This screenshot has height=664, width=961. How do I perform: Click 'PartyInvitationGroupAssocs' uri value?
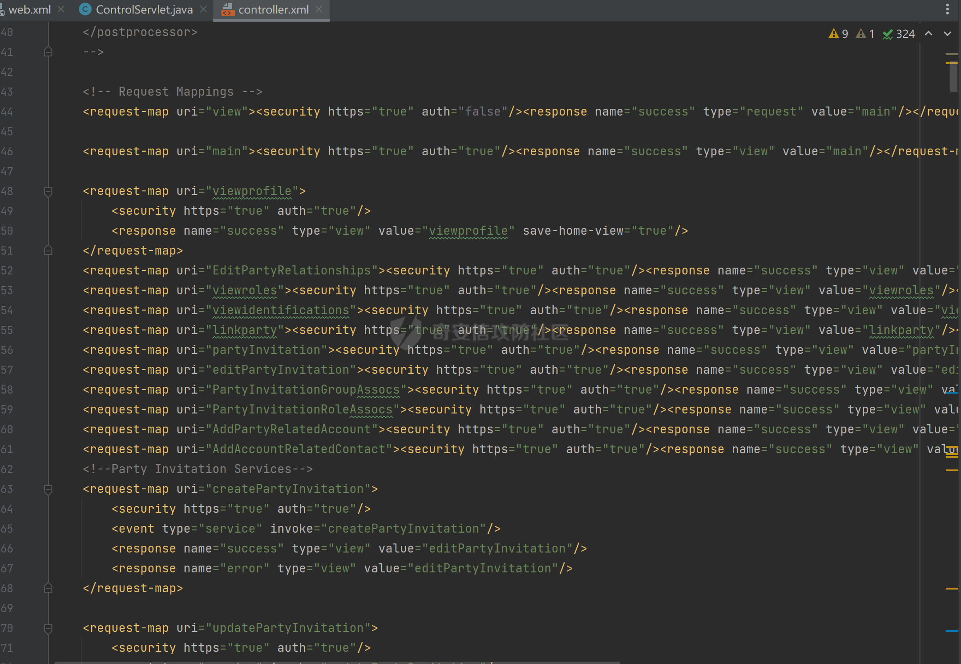point(306,390)
